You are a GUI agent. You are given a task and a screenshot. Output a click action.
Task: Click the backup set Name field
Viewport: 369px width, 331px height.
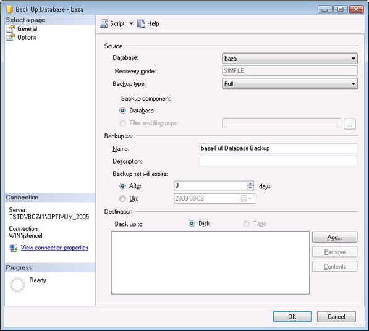(x=278, y=148)
